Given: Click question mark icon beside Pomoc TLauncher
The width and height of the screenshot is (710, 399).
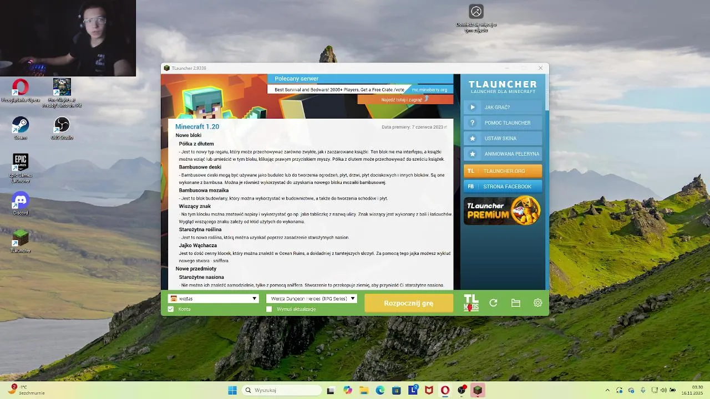Looking at the screenshot, I should click(473, 123).
